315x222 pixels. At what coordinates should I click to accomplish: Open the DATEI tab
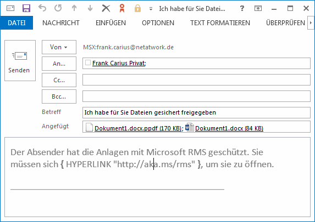click(x=16, y=23)
